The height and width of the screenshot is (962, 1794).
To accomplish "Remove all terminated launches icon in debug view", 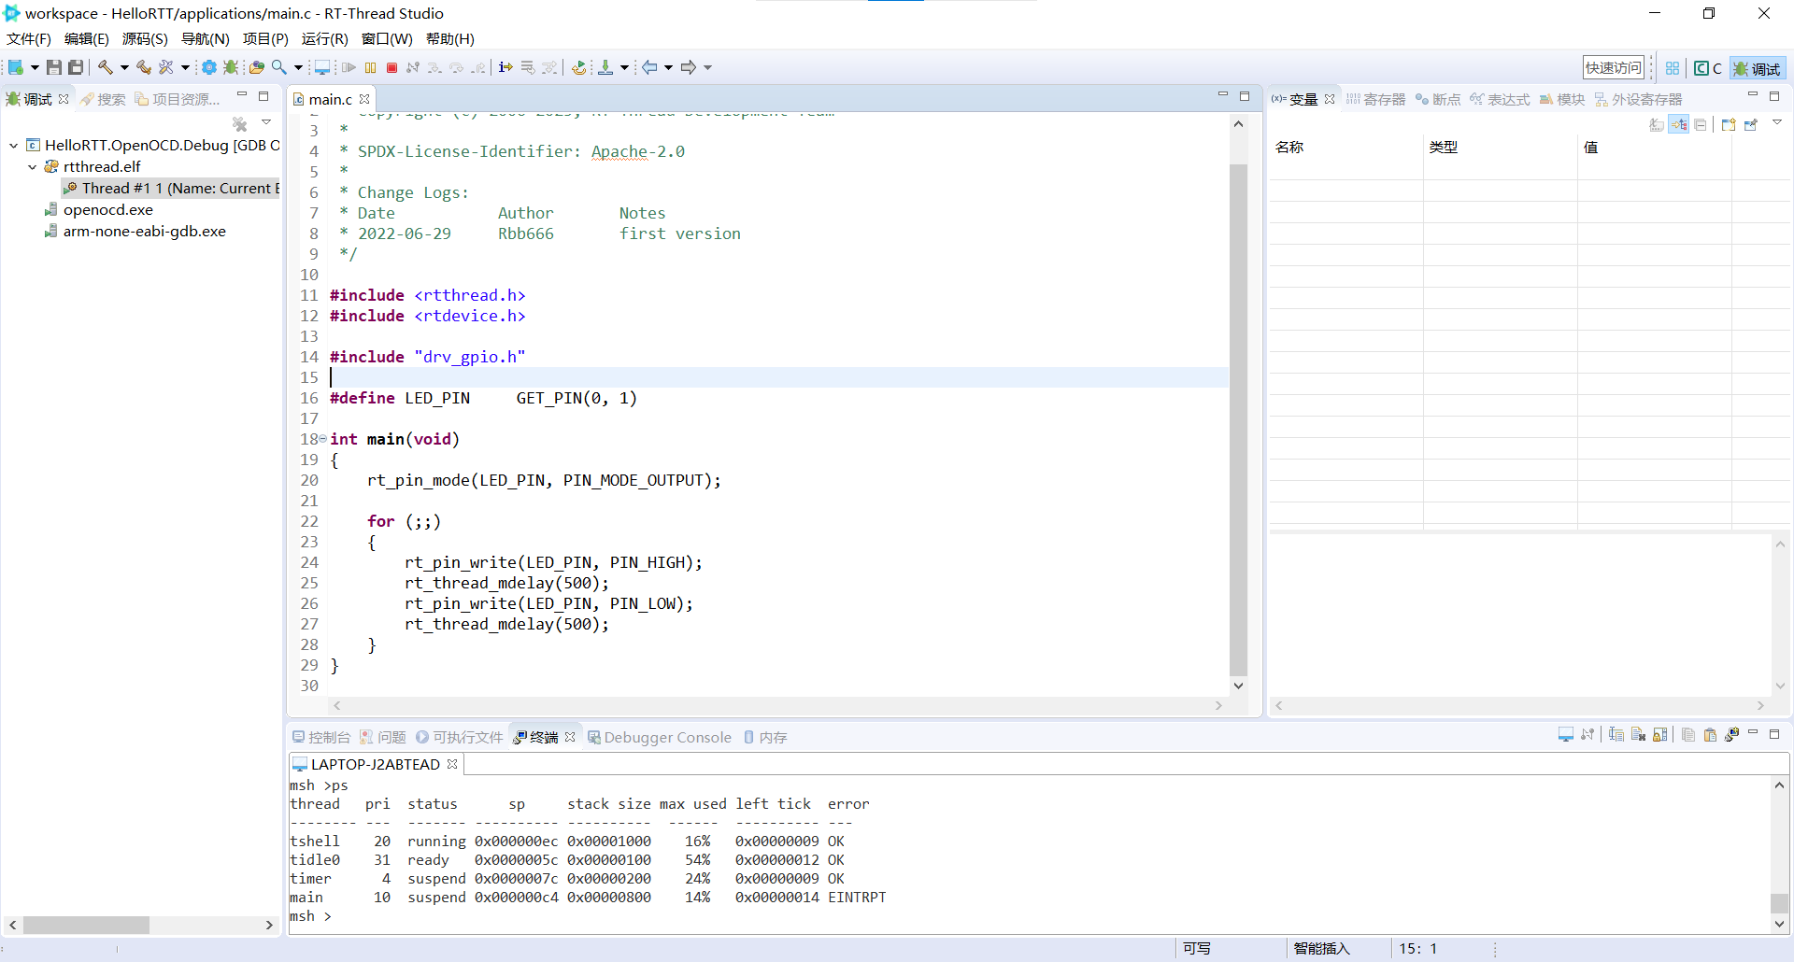I will pyautogui.click(x=239, y=123).
